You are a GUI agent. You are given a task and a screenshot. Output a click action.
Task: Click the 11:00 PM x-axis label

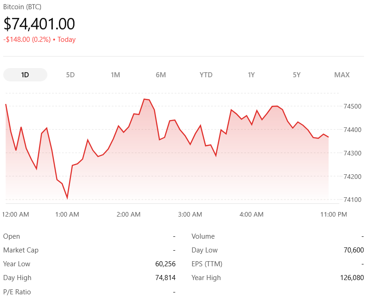tap(333, 214)
